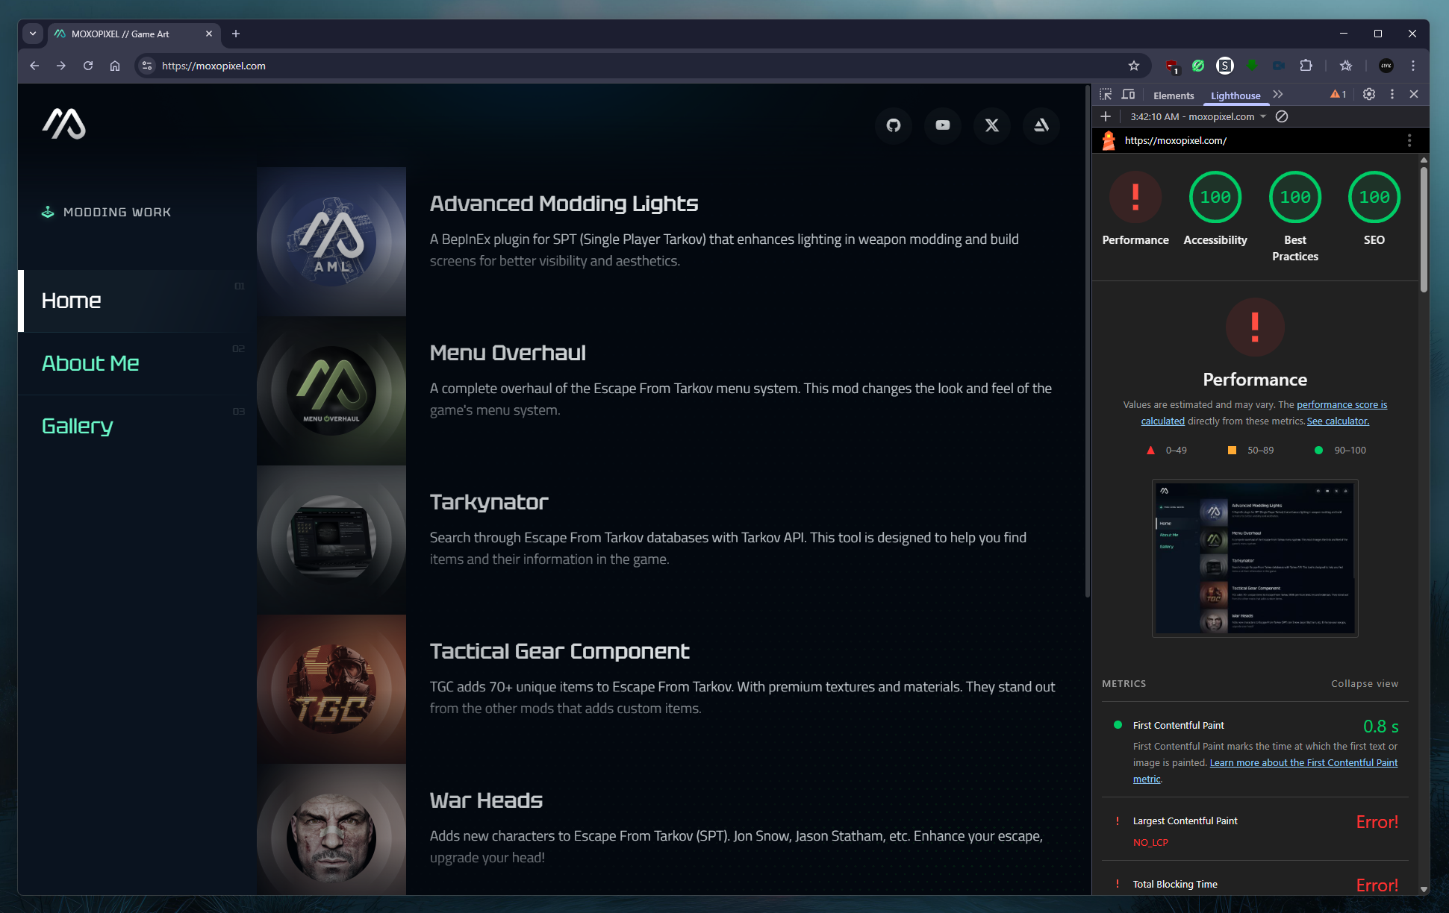The width and height of the screenshot is (1449, 913).
Task: Open the browser home page
Action: pyautogui.click(x=115, y=66)
